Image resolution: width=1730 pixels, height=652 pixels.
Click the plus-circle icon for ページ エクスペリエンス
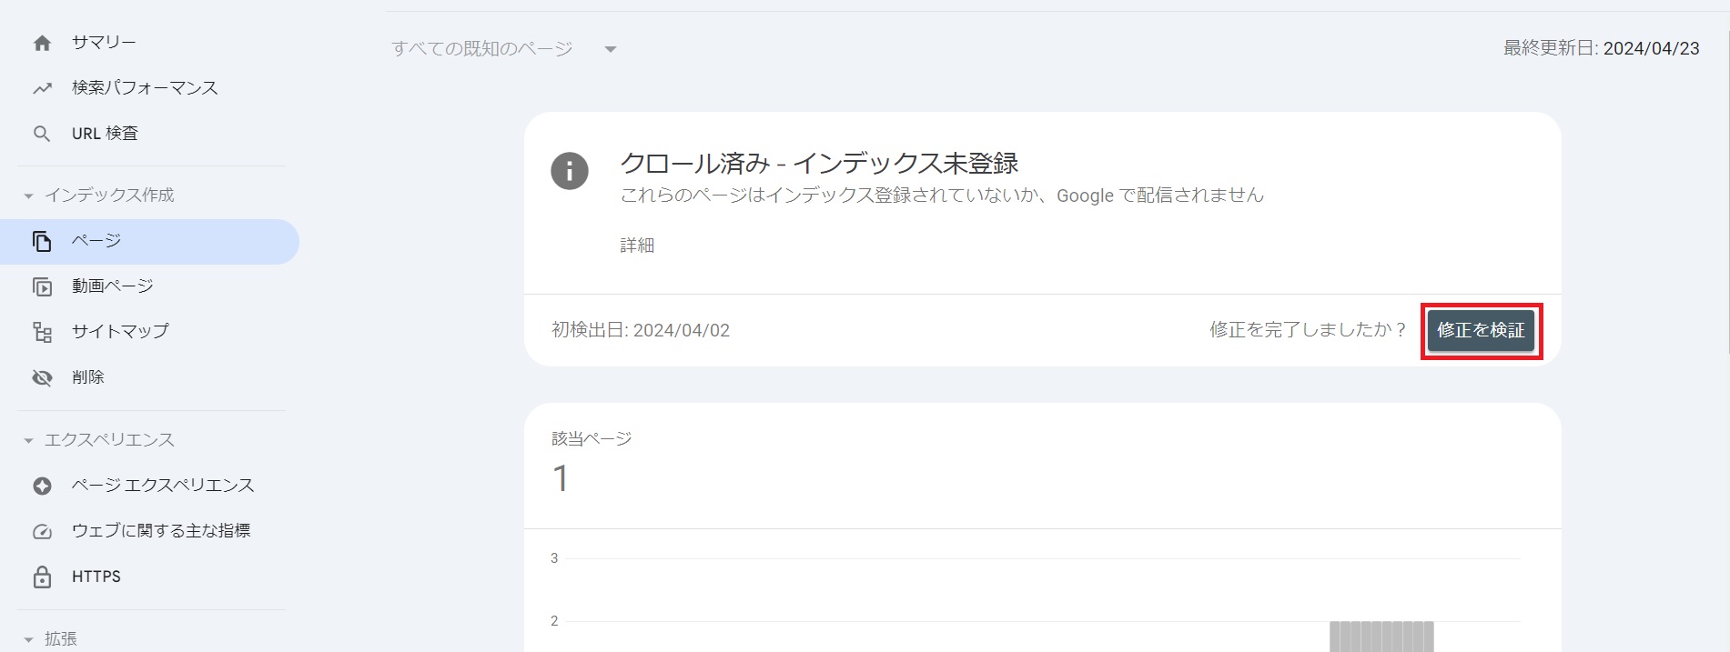(x=42, y=486)
